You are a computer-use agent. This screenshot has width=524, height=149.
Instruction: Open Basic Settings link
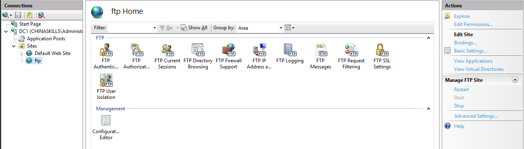tap(470, 51)
